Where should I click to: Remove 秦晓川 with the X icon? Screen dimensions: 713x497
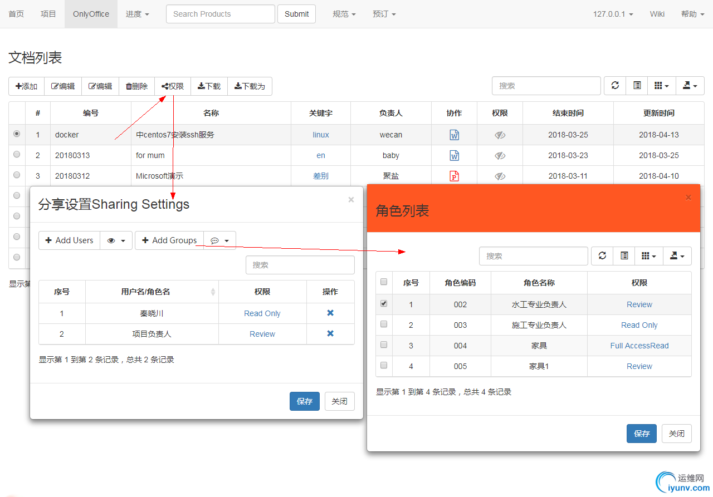click(x=330, y=313)
